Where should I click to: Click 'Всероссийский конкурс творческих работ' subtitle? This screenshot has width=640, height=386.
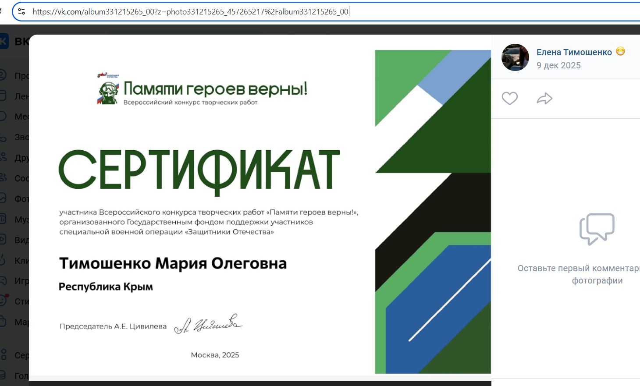coord(190,103)
